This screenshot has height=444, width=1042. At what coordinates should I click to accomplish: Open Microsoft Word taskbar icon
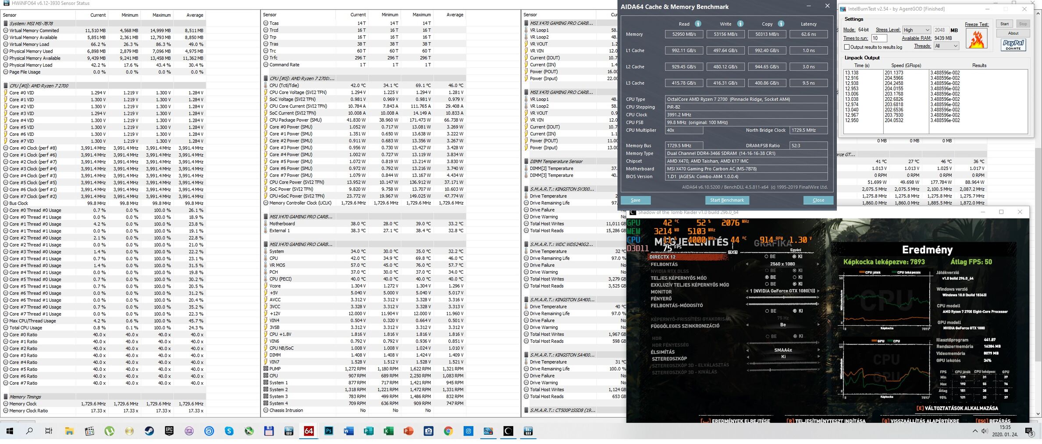(349, 431)
